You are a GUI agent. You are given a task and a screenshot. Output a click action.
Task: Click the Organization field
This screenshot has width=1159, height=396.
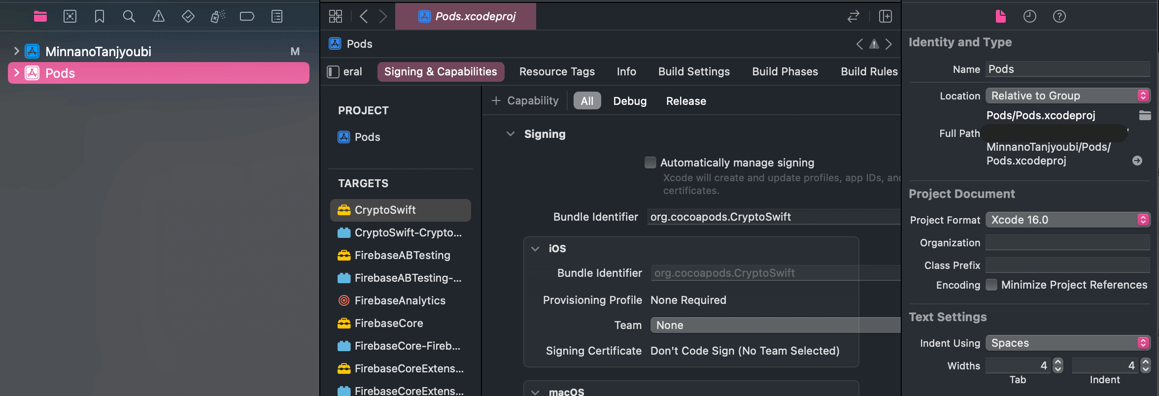[1068, 242]
